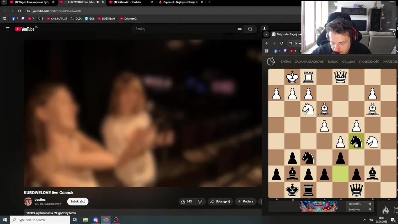398x224 pixels.
Task: Open the NAUKA menu on Lichess
Action: coord(333,62)
